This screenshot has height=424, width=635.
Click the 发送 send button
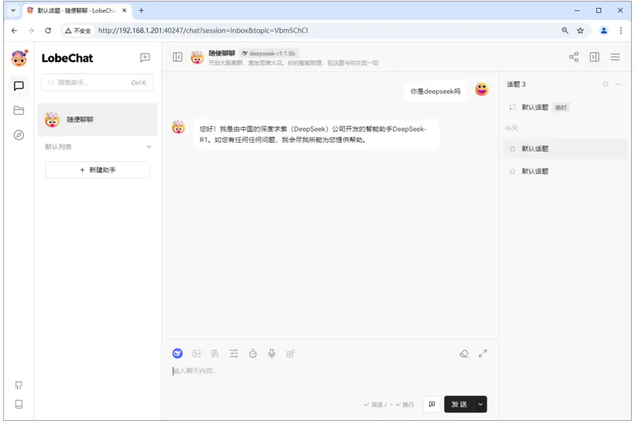[461, 404]
